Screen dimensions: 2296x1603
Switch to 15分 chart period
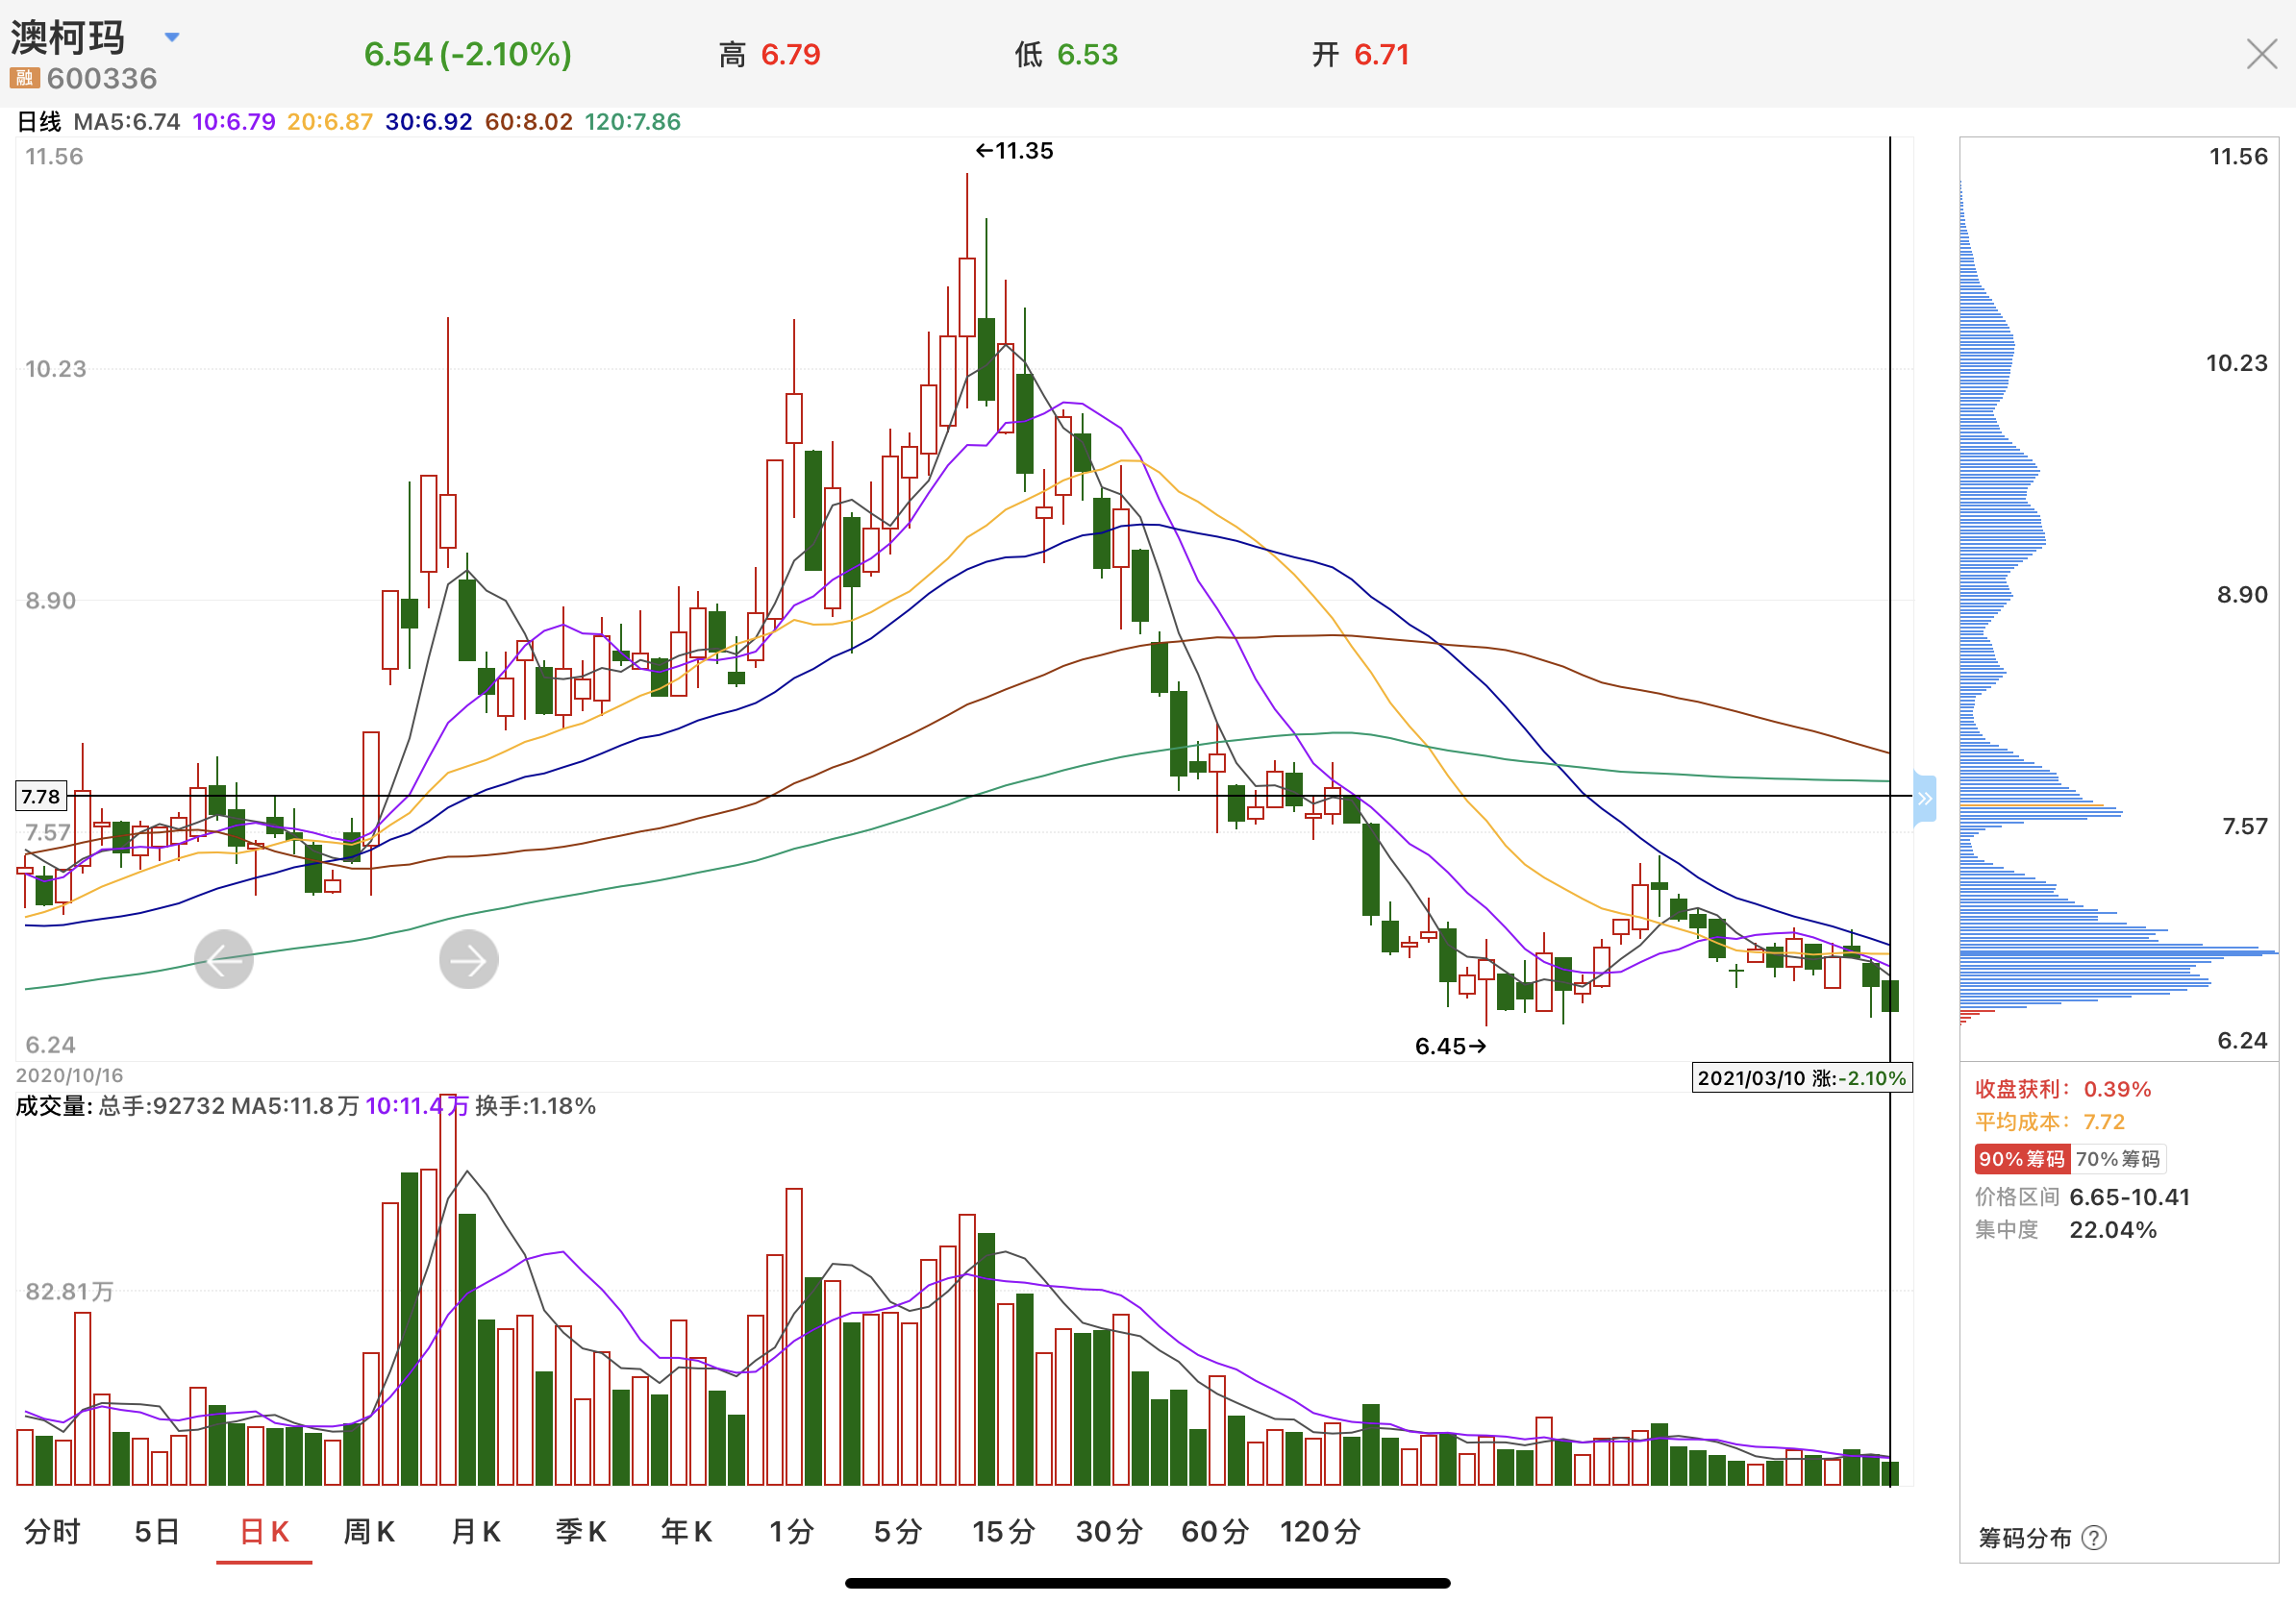1003,1531
